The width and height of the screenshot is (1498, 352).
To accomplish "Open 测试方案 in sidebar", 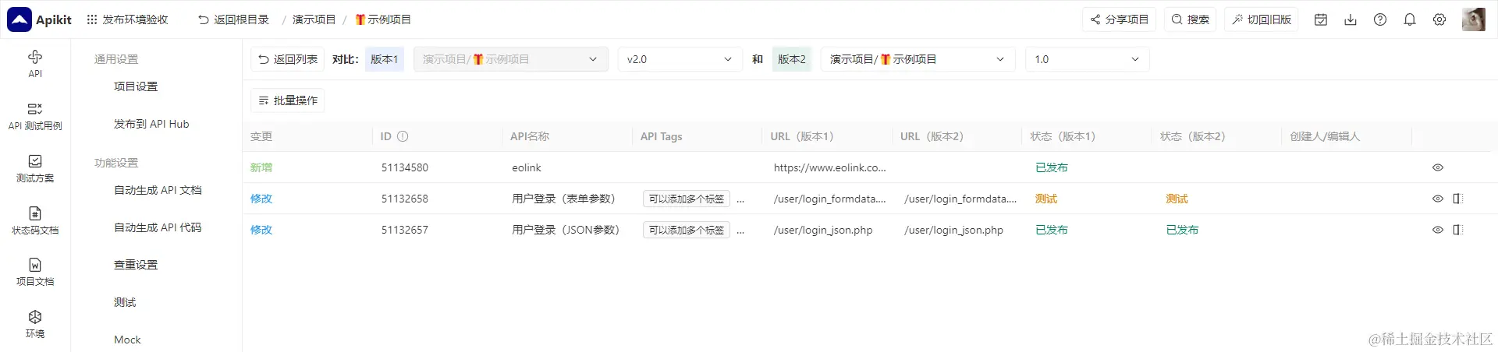I will click(x=35, y=168).
